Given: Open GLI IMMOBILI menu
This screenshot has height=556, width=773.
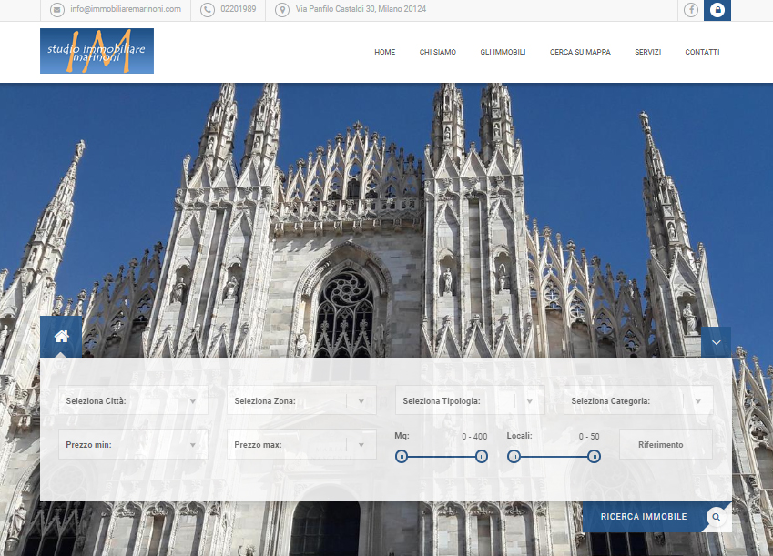Looking at the screenshot, I should pos(503,52).
